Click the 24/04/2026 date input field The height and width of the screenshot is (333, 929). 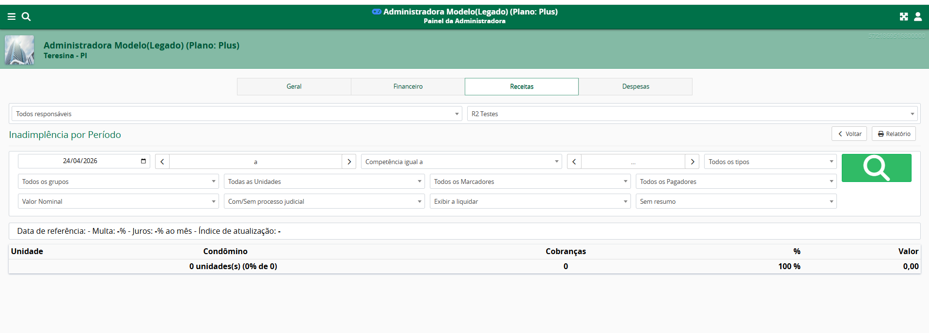tap(80, 161)
